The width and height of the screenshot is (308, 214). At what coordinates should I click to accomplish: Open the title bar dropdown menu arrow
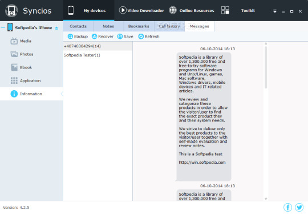275,11
